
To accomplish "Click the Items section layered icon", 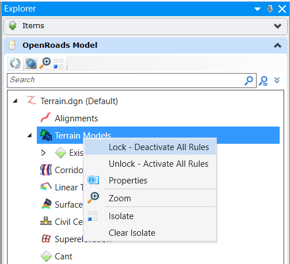I will pyautogui.click(x=13, y=25).
